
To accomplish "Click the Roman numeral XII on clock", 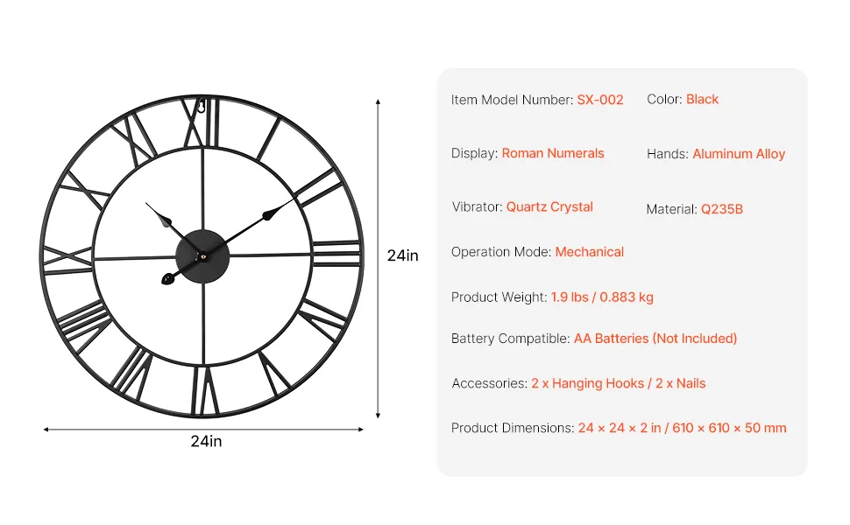I will 201,123.
